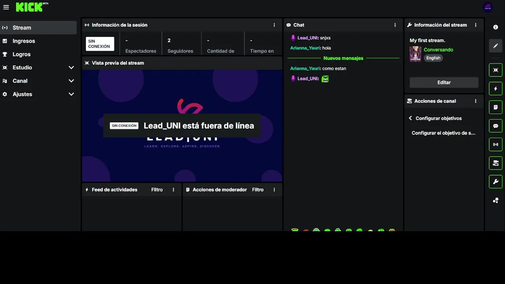Click the Información de la sesión broadcast icon

(x=87, y=25)
